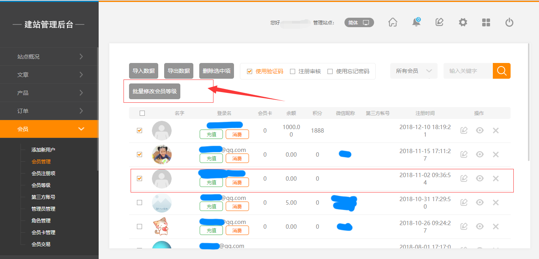Check the select-all checkbox in table header
The width and height of the screenshot is (539, 259).
tap(142, 113)
